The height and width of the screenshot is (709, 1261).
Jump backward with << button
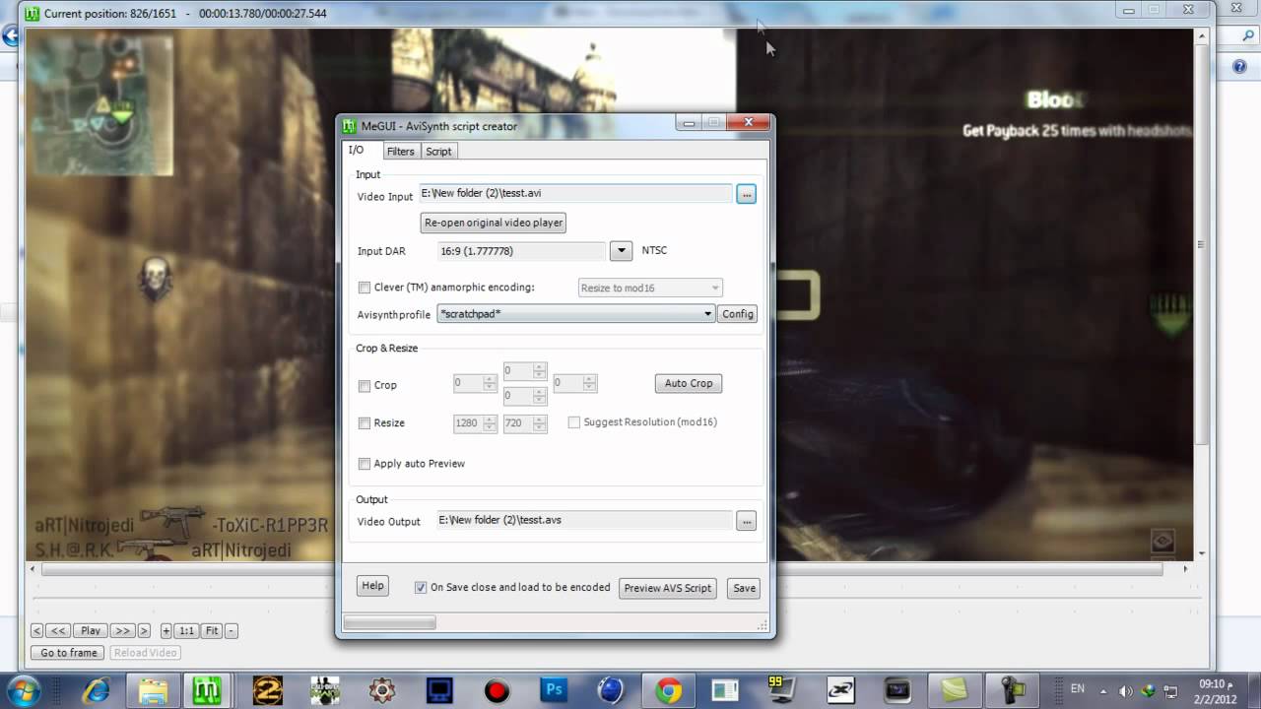pyautogui.click(x=58, y=630)
